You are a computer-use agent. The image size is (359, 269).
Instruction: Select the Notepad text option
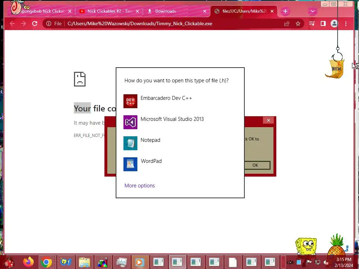pos(150,140)
